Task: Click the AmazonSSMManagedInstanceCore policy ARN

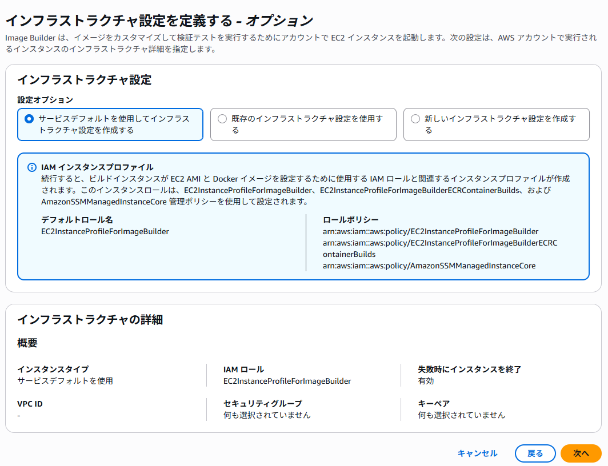Action: click(x=429, y=266)
